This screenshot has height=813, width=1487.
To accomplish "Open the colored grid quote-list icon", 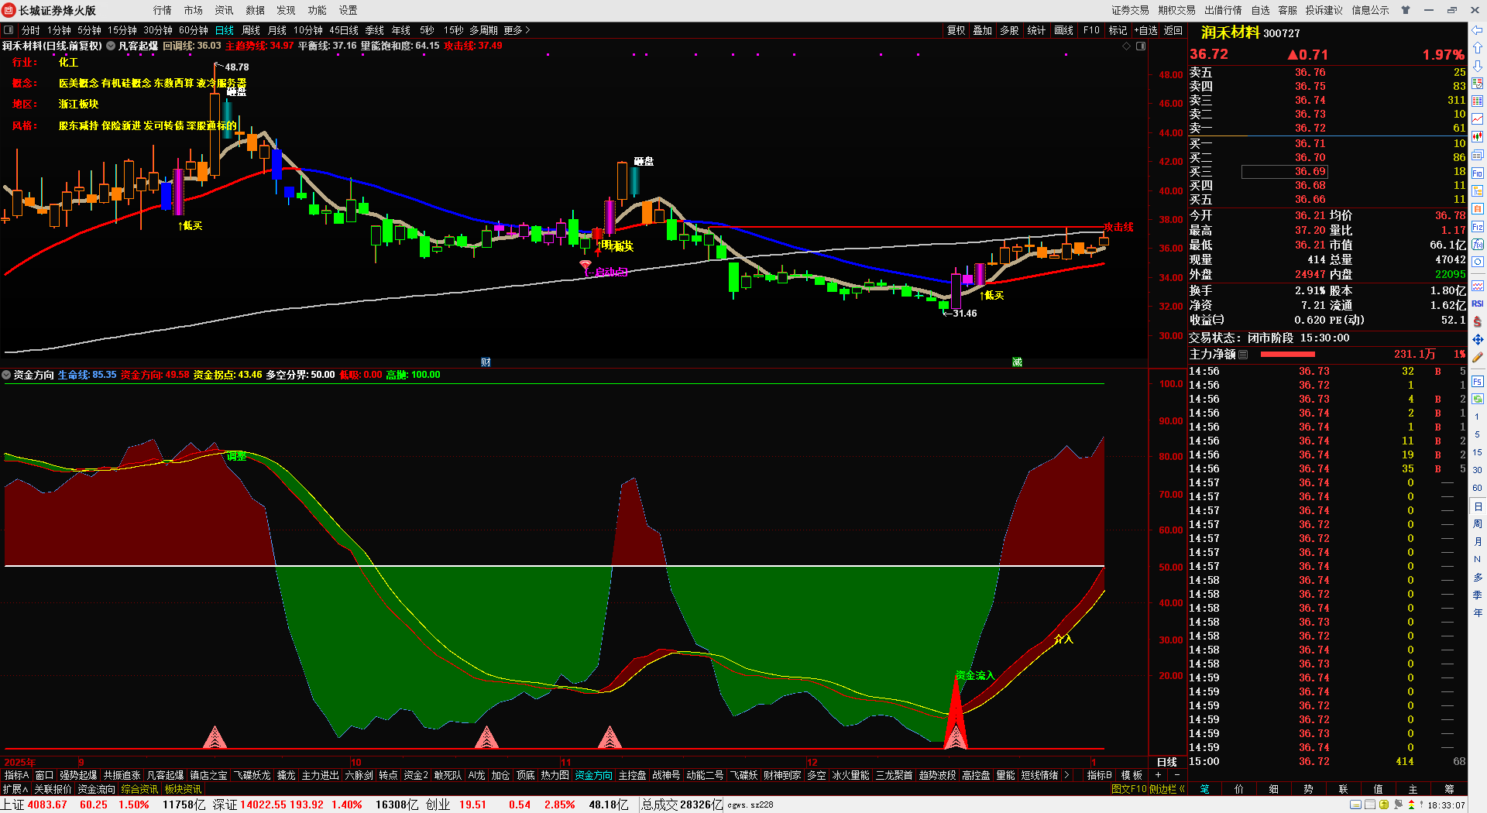I will 1478,101.
